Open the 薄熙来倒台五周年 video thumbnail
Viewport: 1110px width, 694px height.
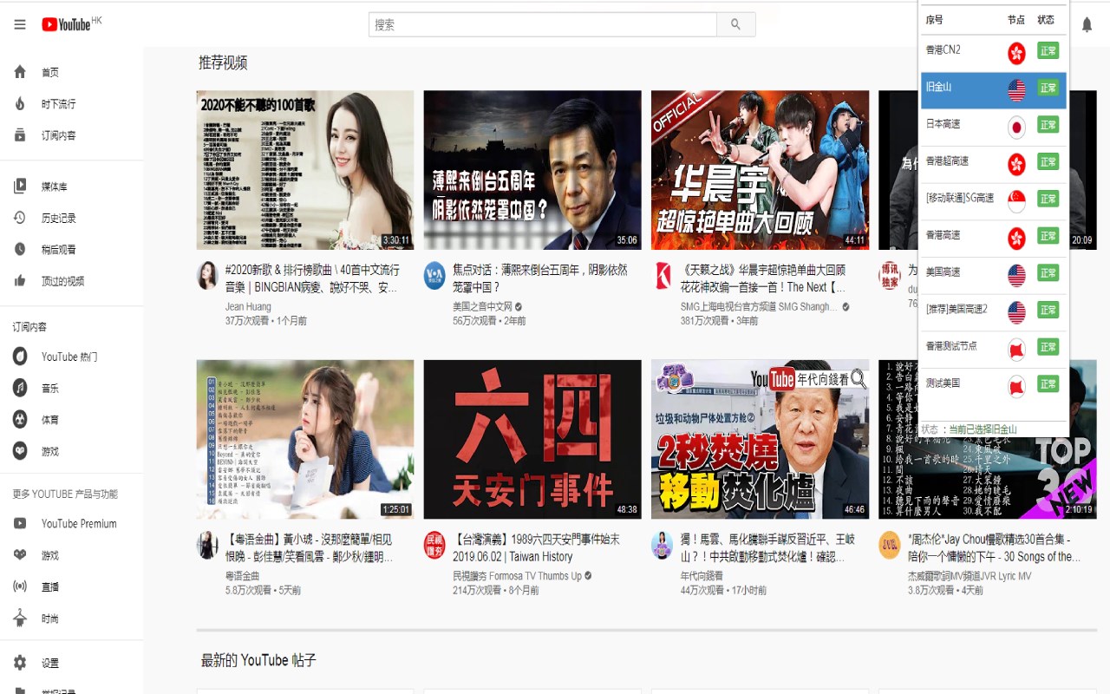(x=532, y=170)
